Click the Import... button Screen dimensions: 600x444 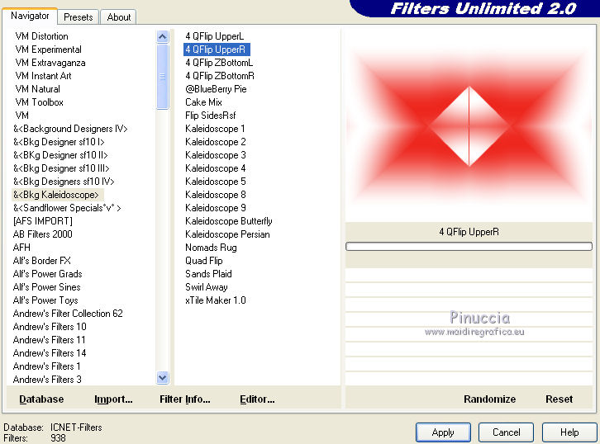coord(113,399)
